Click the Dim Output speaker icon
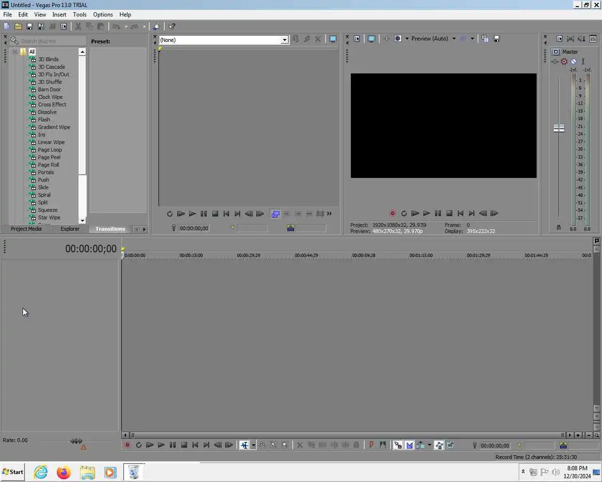 tap(582, 39)
